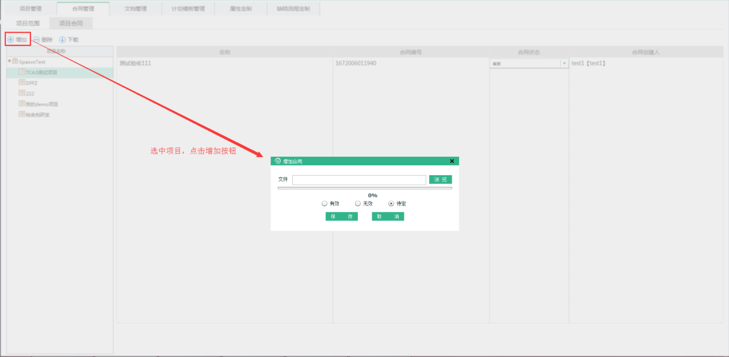Click the 合同编号 column header
This screenshot has width=729, height=357.
pyautogui.click(x=411, y=52)
